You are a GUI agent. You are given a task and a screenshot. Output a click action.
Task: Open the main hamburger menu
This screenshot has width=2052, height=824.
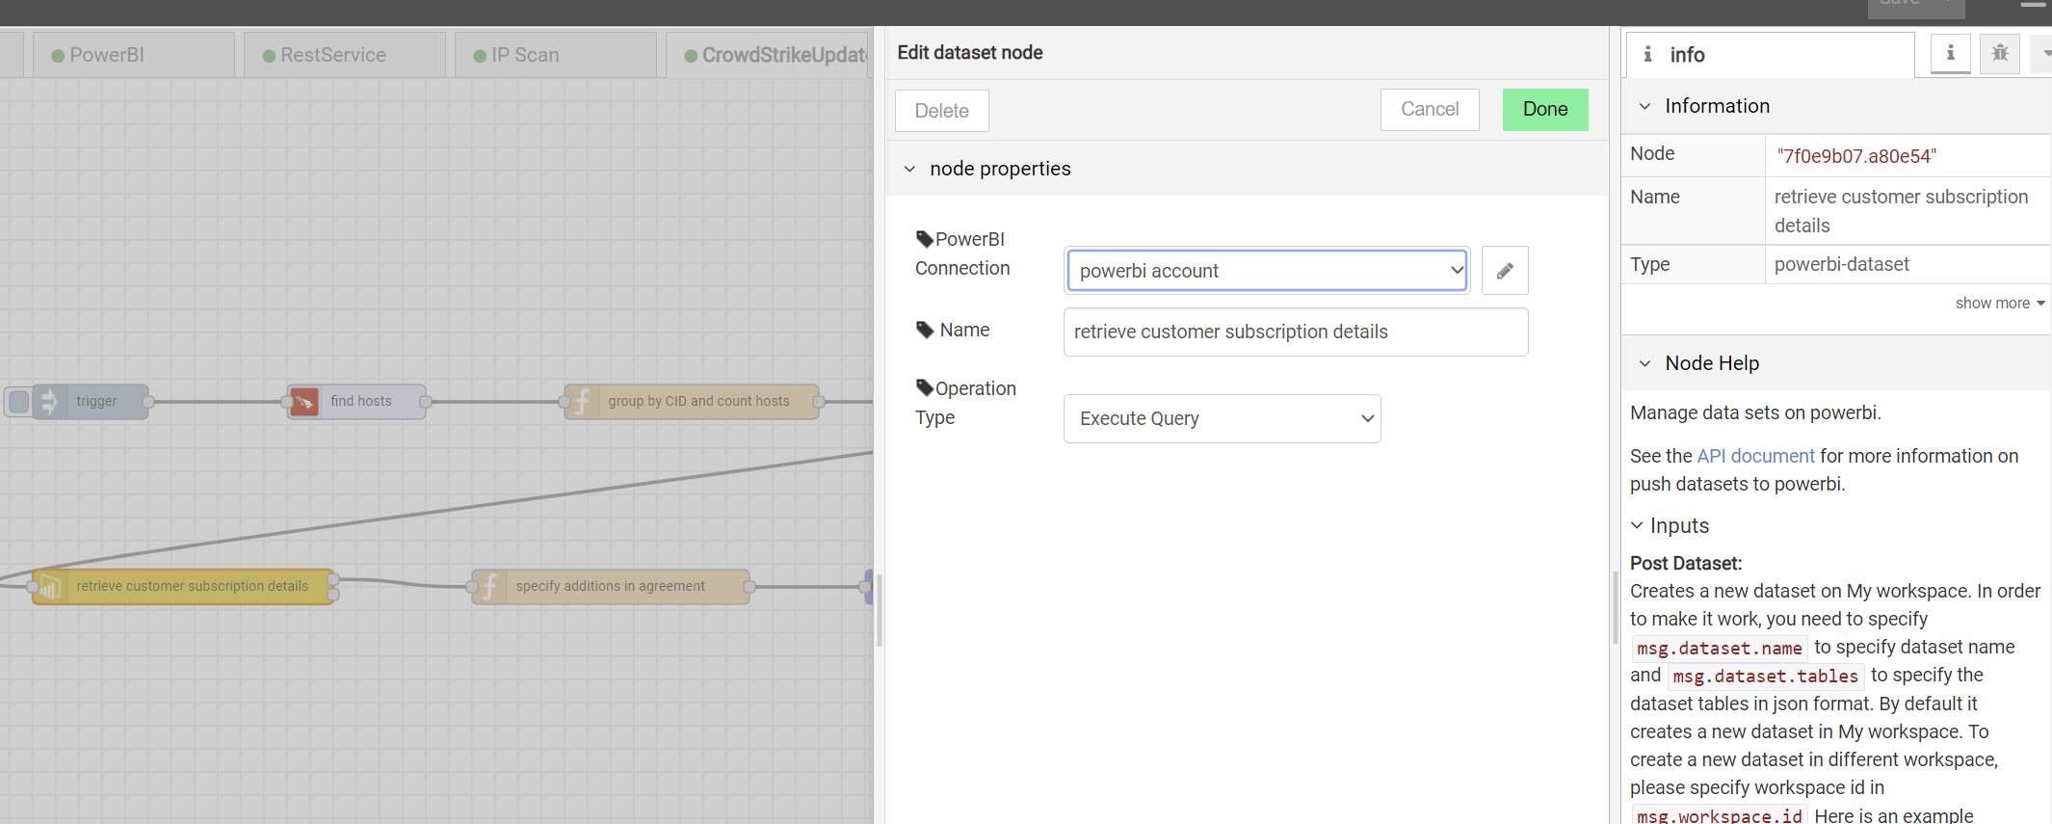tap(2033, 5)
